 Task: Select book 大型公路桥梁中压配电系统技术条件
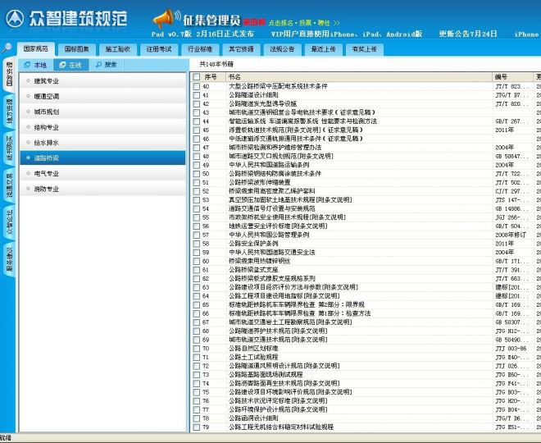[278, 86]
